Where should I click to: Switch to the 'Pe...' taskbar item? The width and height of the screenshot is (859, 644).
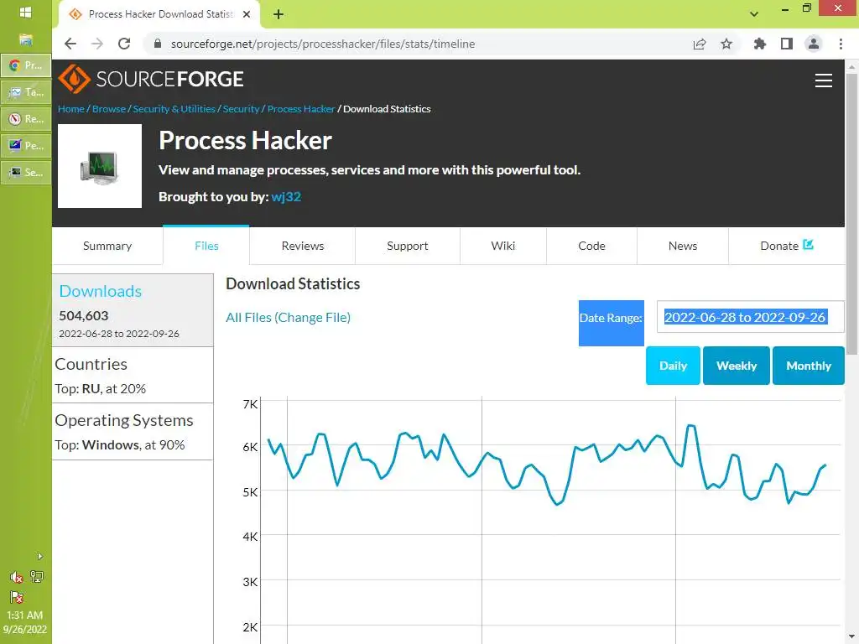click(x=26, y=146)
